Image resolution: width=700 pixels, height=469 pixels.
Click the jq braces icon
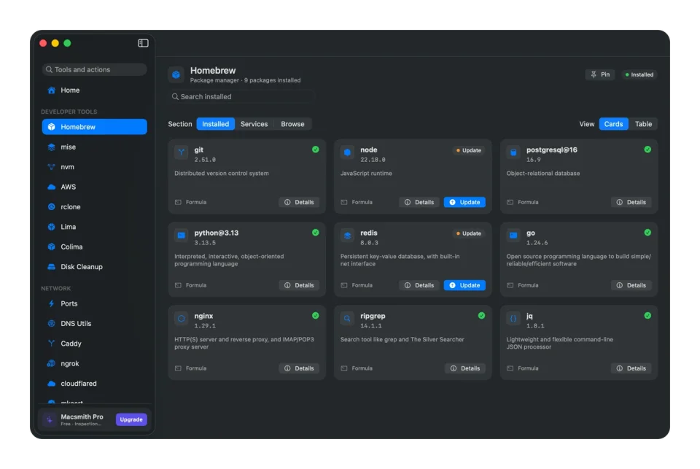[513, 319]
